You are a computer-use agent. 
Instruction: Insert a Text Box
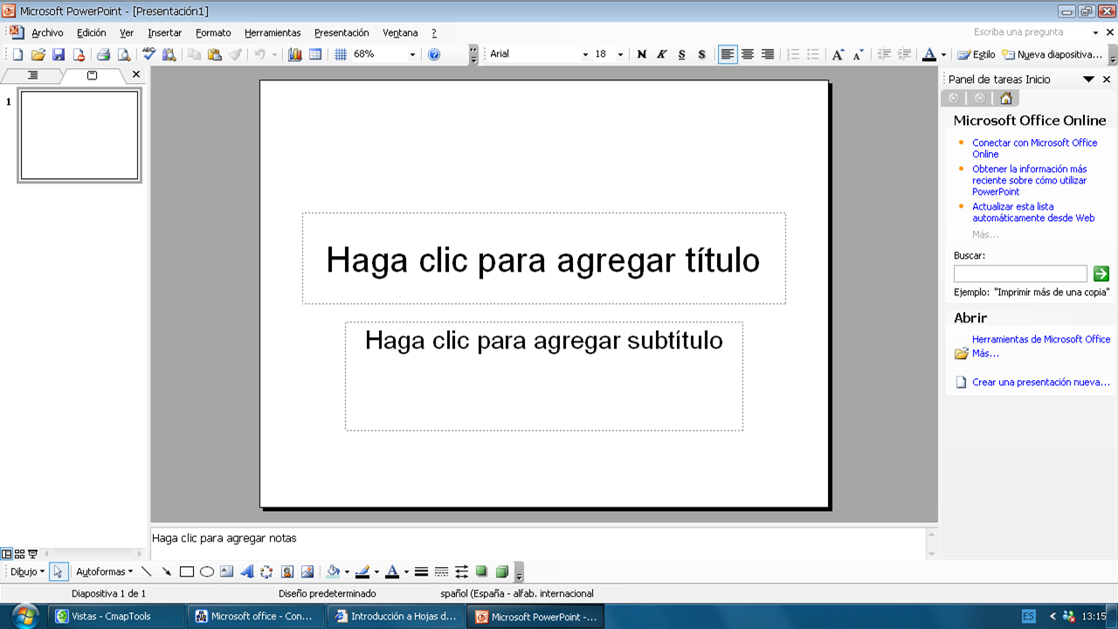point(227,572)
